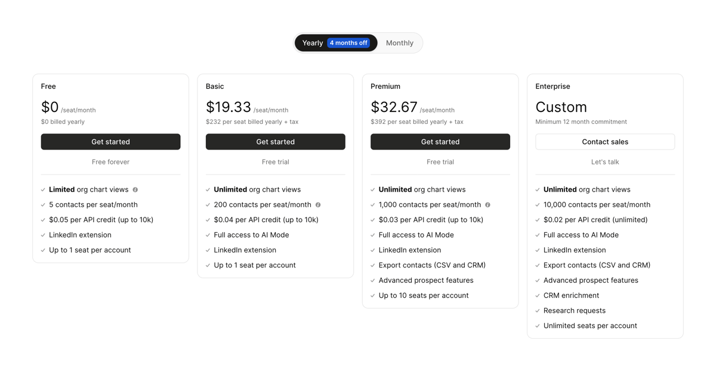Click the 4 months off badge
716x371 pixels.
(350, 42)
